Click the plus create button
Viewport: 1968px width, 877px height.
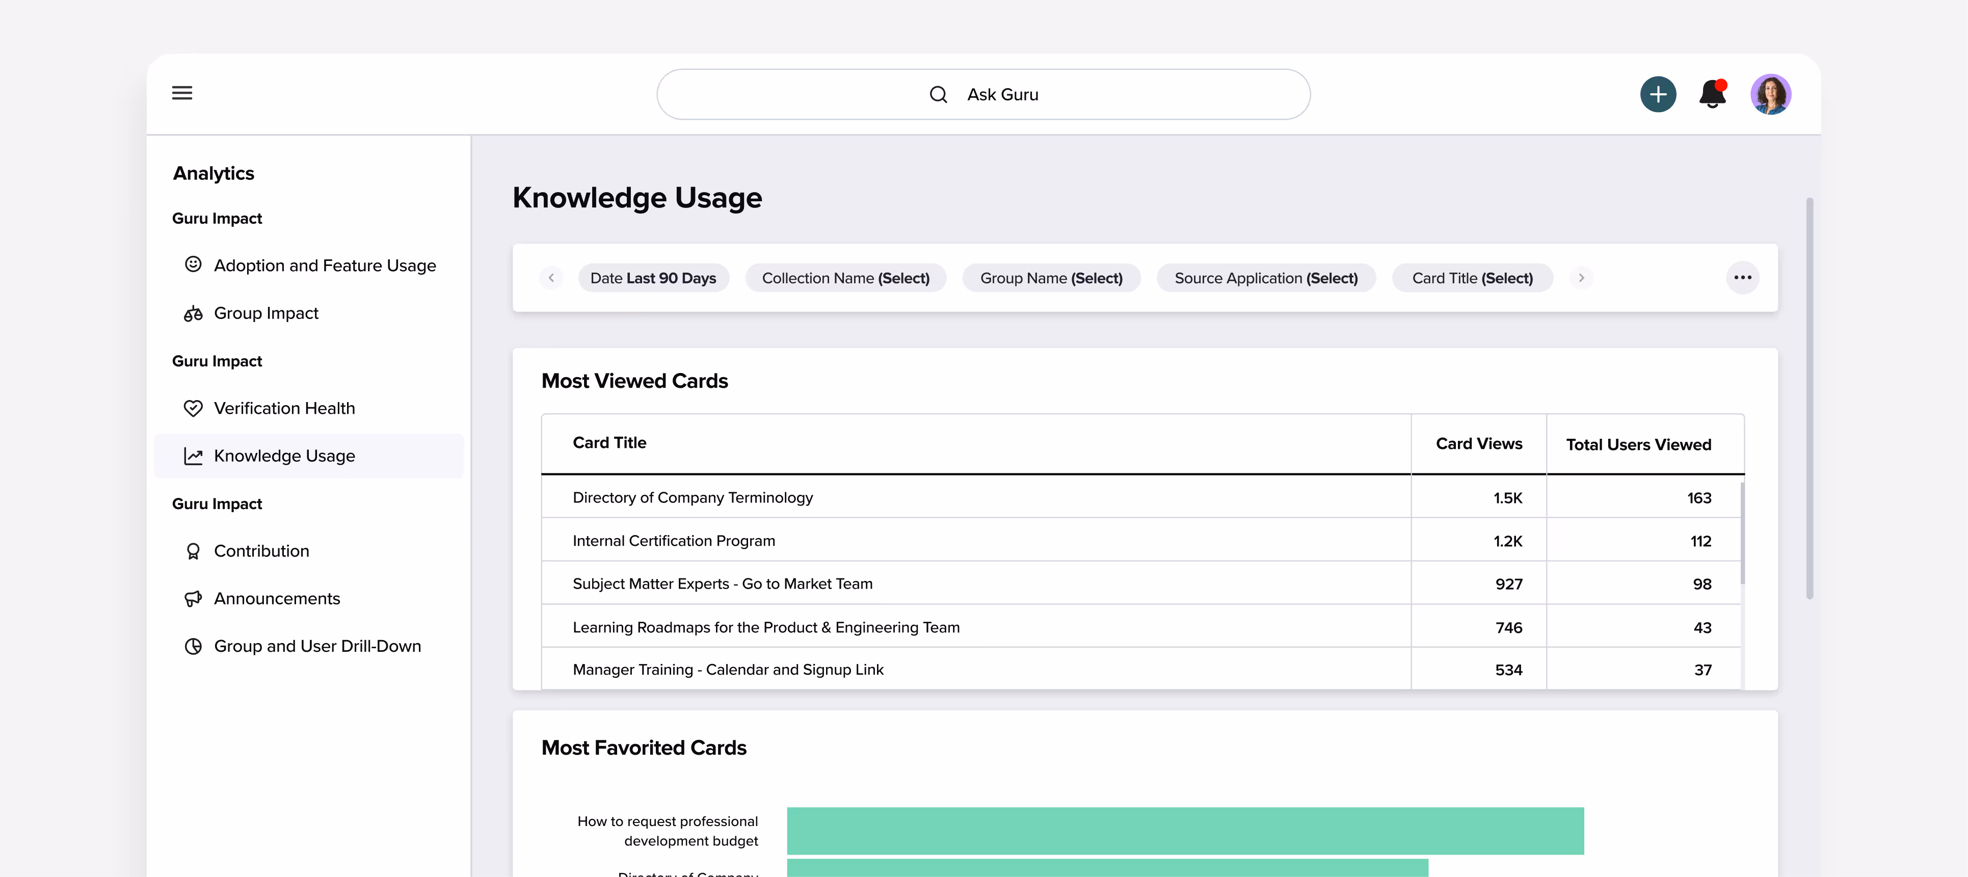(1657, 94)
